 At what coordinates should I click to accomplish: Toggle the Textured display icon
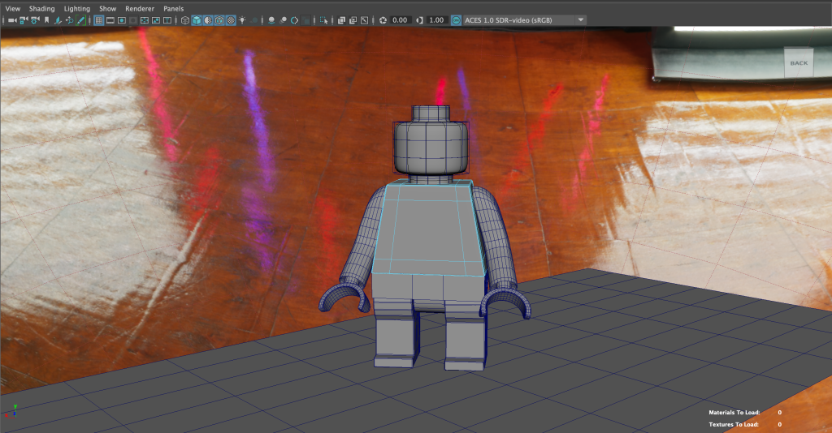(230, 20)
